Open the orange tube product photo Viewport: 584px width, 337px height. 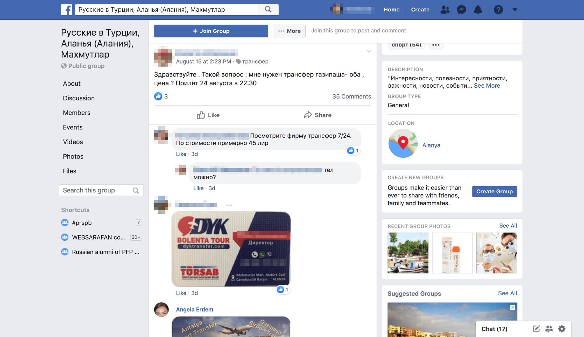[452, 253]
